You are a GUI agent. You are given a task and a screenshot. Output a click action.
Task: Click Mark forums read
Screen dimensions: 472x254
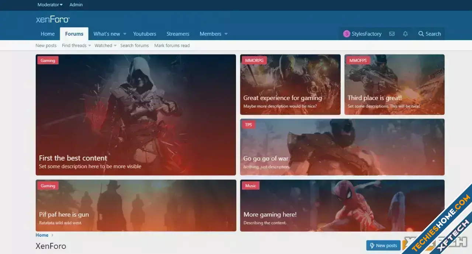coord(172,46)
